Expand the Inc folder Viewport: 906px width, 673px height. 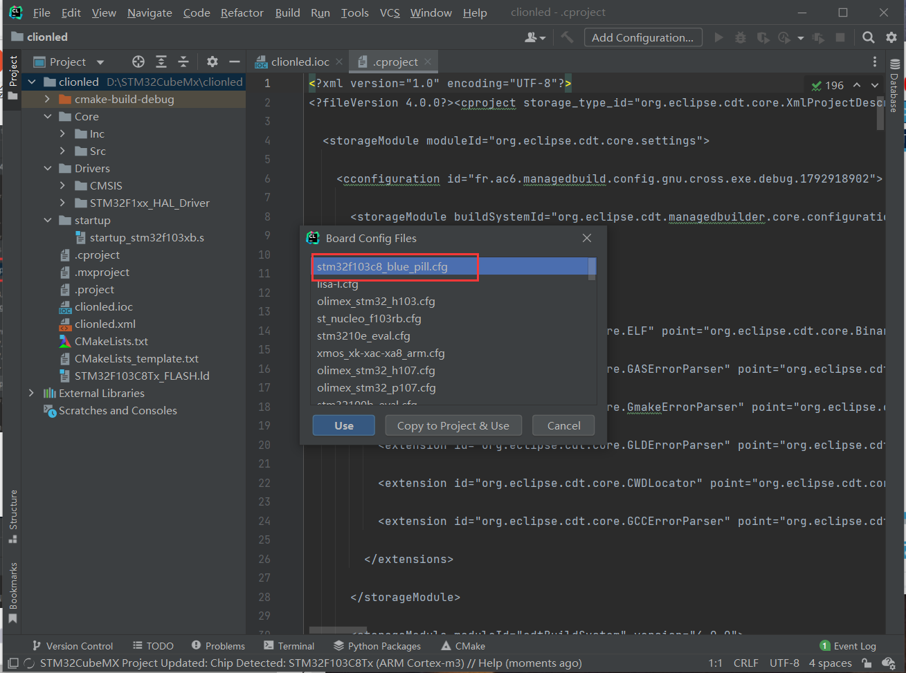(62, 133)
